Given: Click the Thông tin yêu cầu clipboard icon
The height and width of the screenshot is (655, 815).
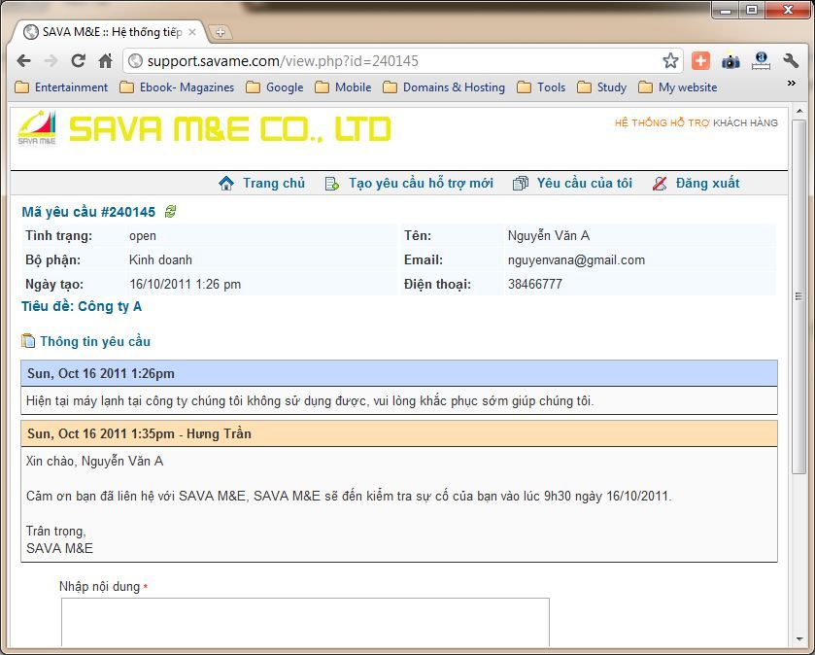Looking at the screenshot, I should point(28,340).
